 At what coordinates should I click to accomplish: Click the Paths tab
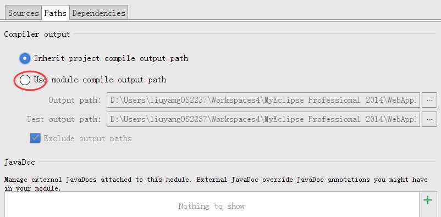click(55, 13)
